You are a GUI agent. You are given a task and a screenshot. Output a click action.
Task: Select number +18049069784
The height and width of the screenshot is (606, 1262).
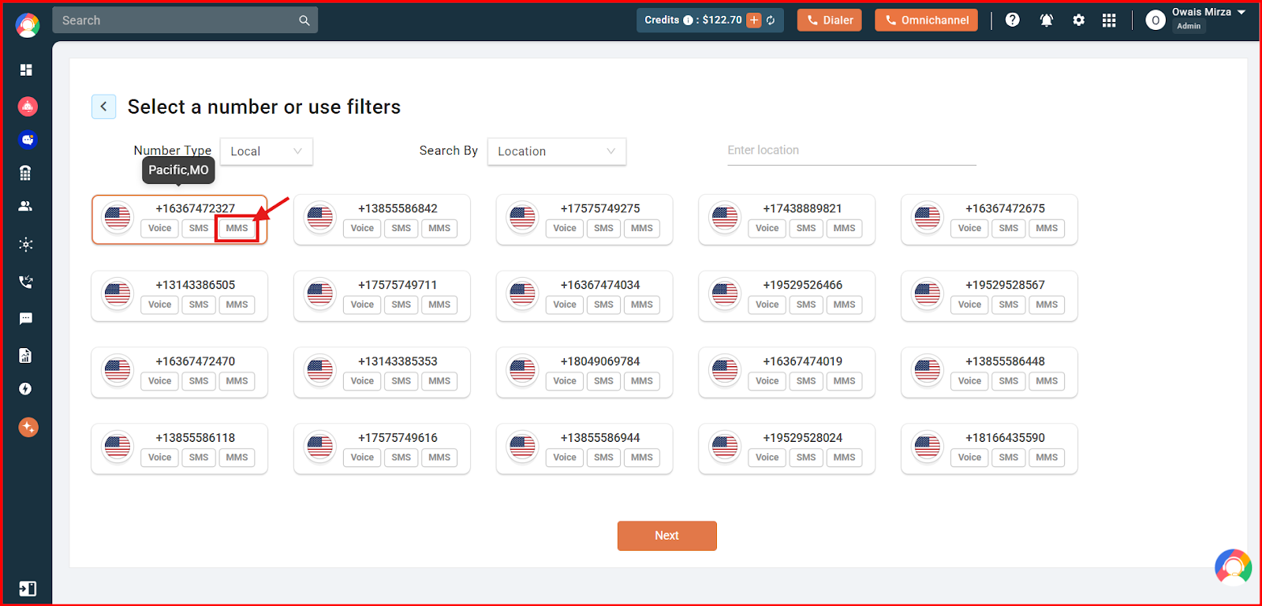click(x=584, y=372)
